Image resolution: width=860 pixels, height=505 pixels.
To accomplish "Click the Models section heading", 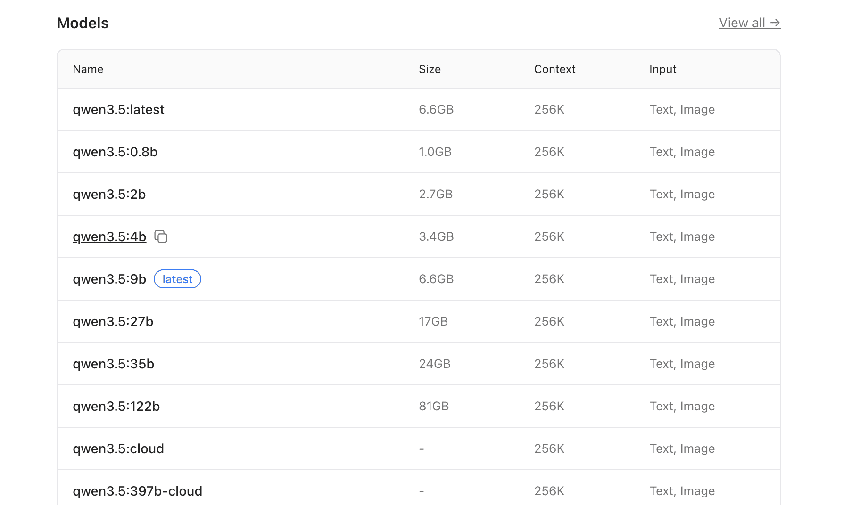I will point(83,23).
